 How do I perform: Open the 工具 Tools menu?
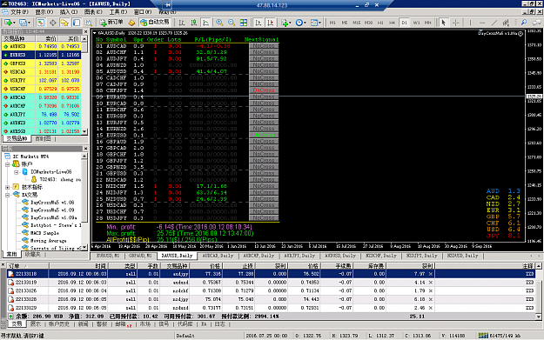tap(118, 12)
